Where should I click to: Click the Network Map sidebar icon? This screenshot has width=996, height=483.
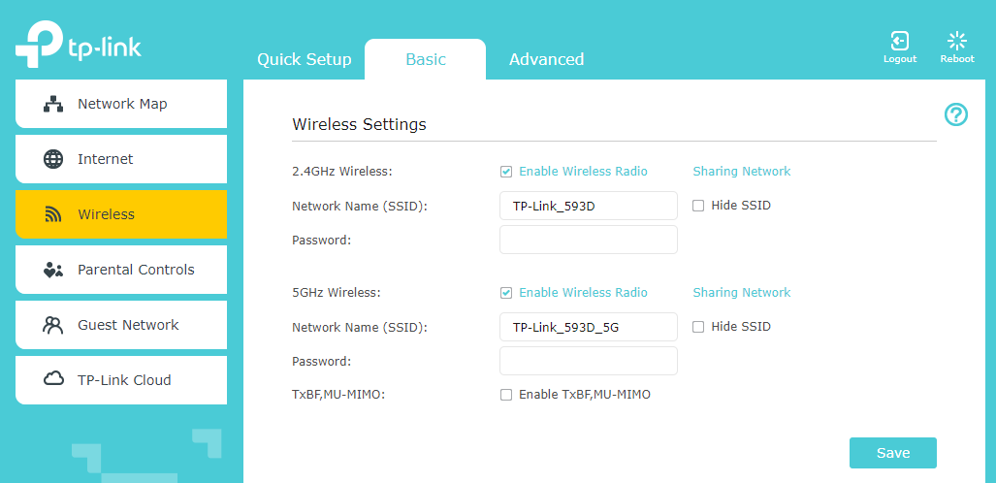tap(53, 104)
